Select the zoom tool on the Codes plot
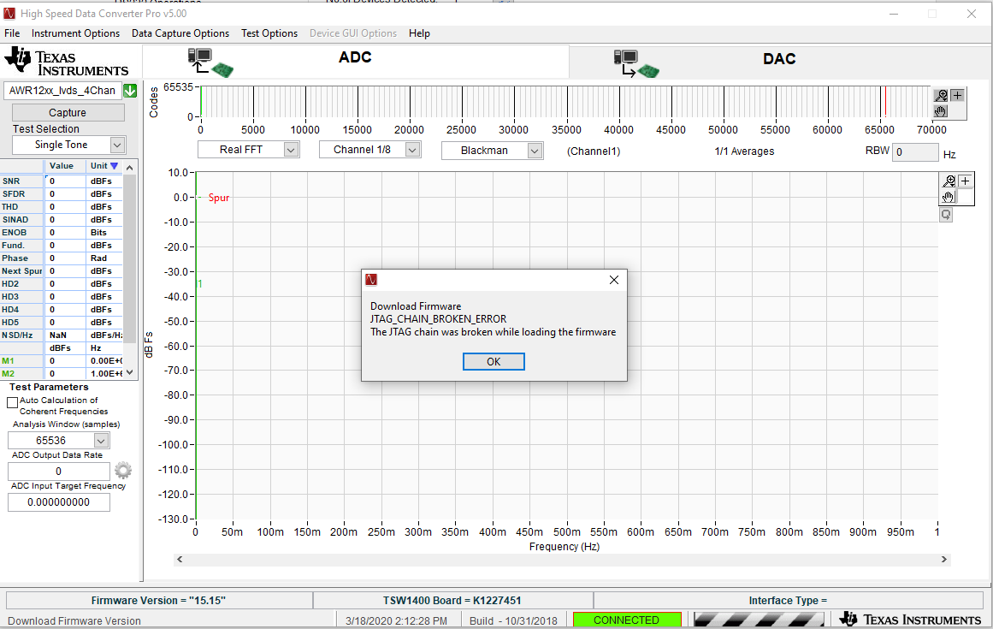 [941, 95]
